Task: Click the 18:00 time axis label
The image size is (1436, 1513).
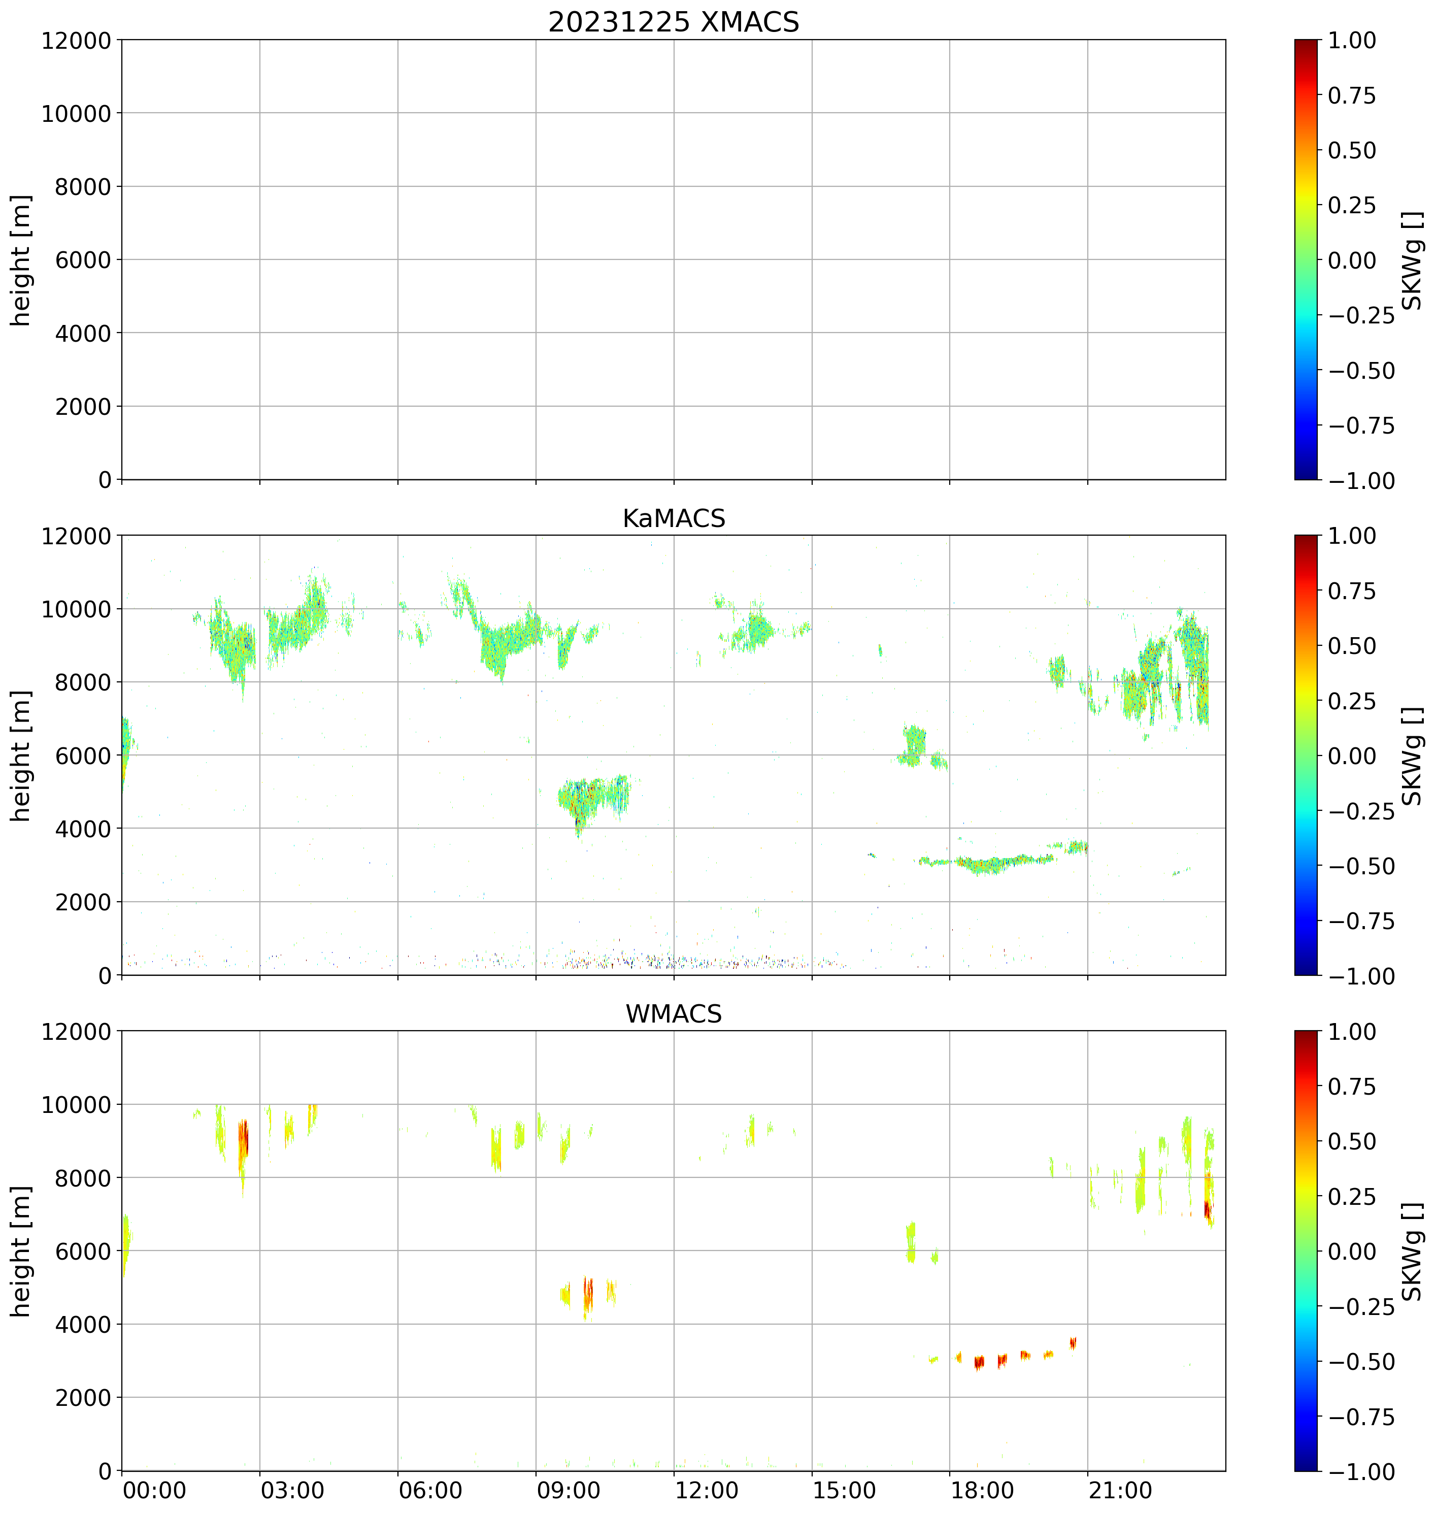Action: (x=982, y=1491)
